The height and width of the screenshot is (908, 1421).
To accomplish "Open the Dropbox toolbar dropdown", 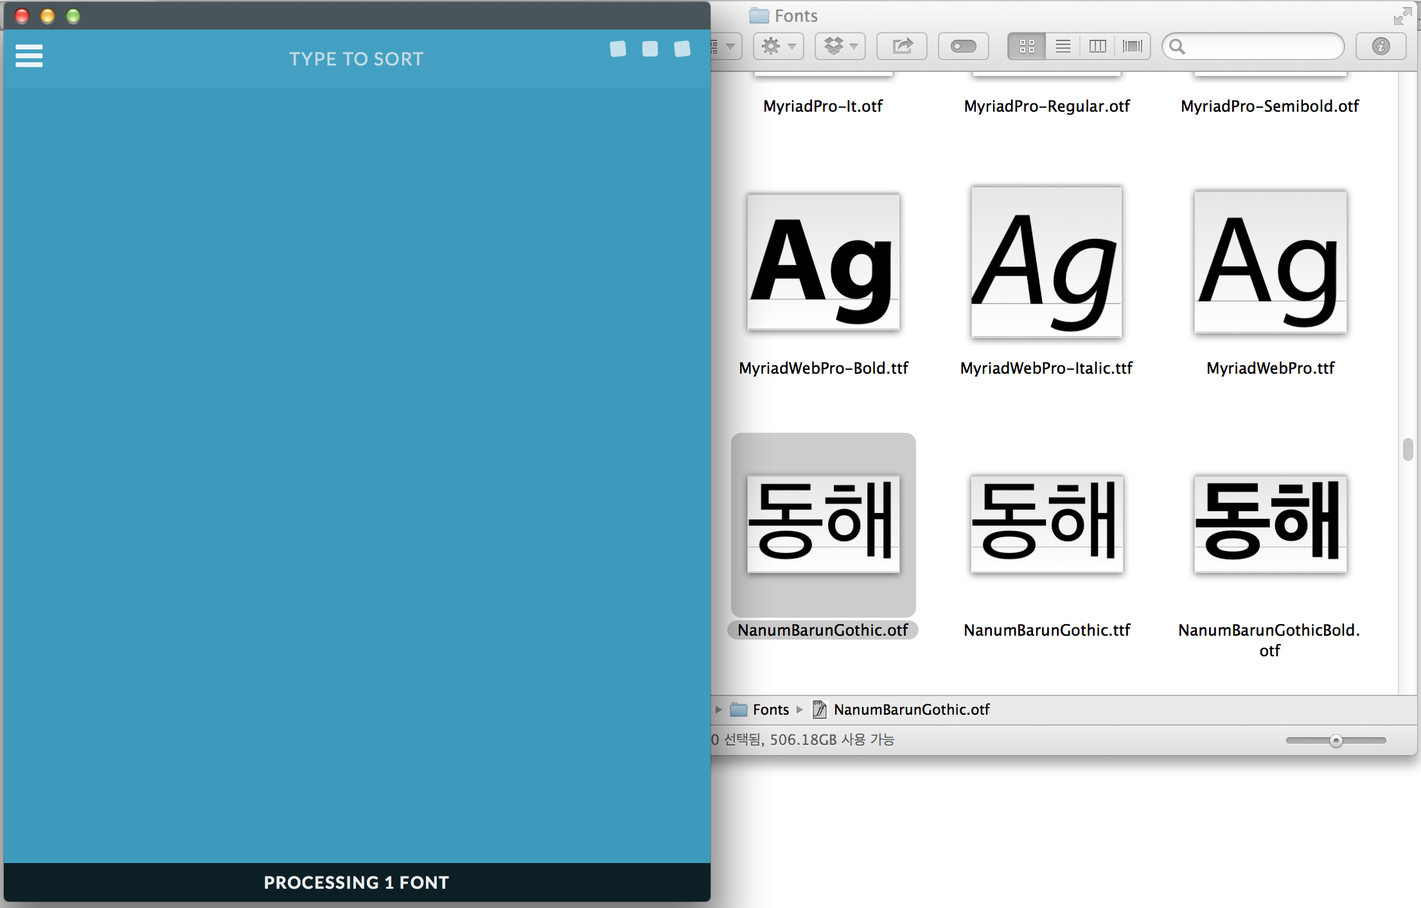I will click(840, 46).
